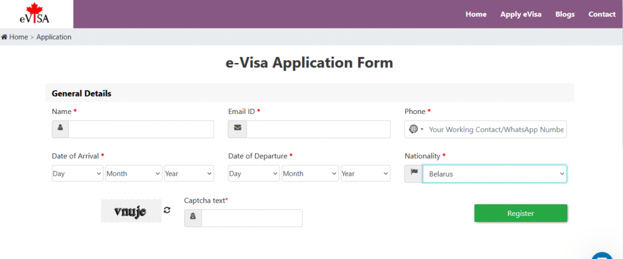The image size is (623, 259).
Task: Refresh the captcha image
Action: click(167, 210)
